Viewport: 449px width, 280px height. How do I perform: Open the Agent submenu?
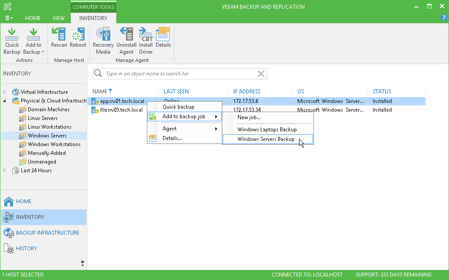click(x=185, y=129)
